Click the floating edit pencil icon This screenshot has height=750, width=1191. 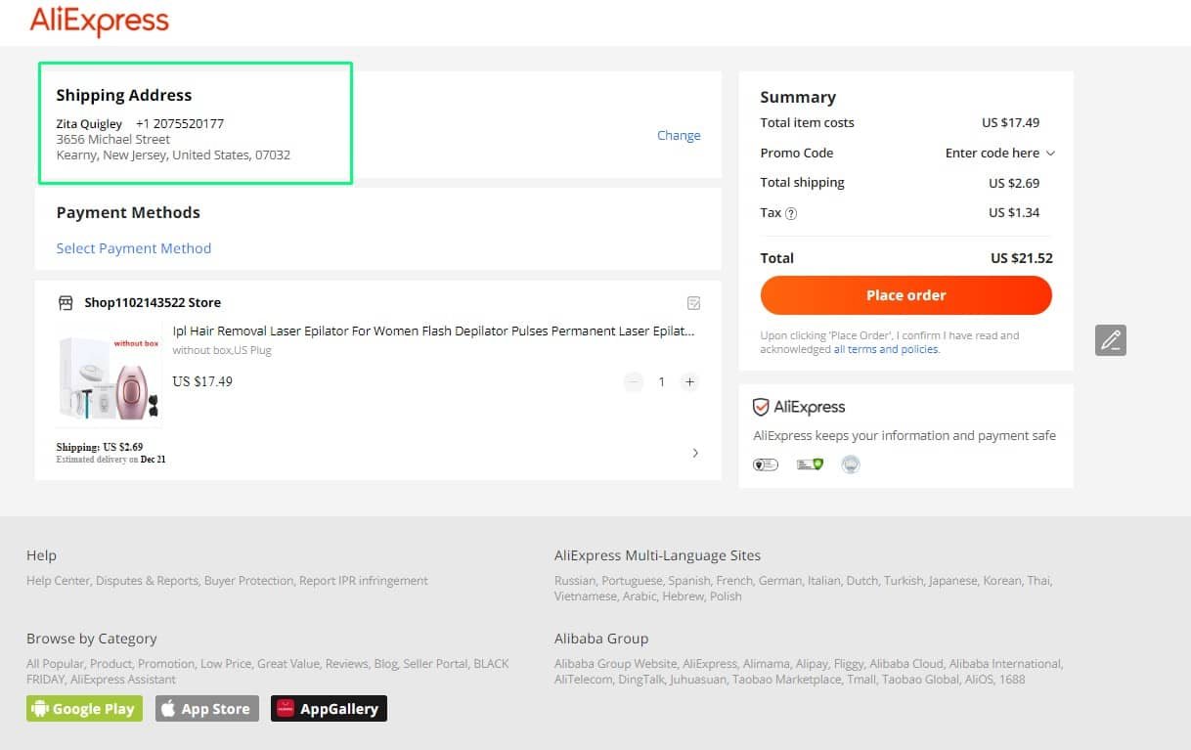point(1111,340)
